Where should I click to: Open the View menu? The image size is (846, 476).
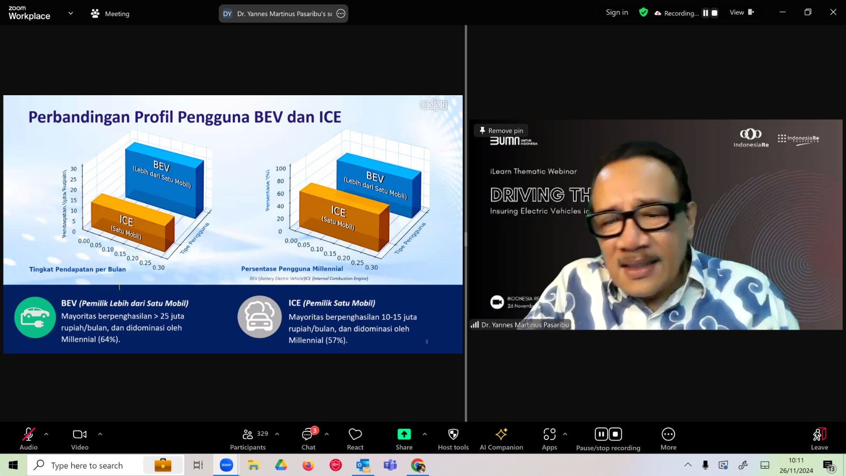742,12
